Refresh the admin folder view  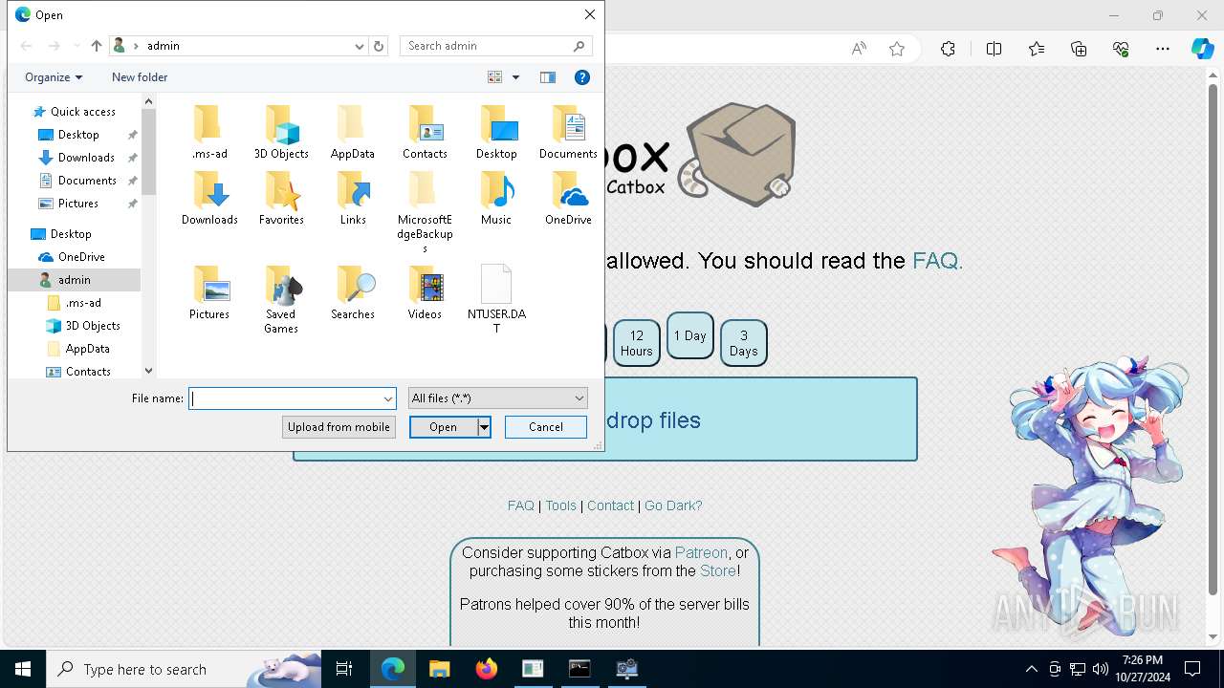(379, 46)
